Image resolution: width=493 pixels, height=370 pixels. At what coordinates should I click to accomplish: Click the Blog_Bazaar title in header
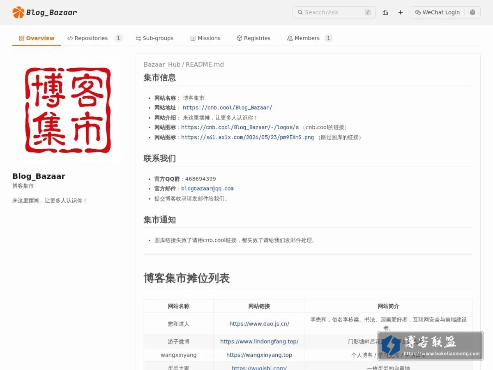click(x=51, y=12)
